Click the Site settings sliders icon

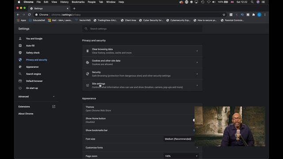(88, 85)
